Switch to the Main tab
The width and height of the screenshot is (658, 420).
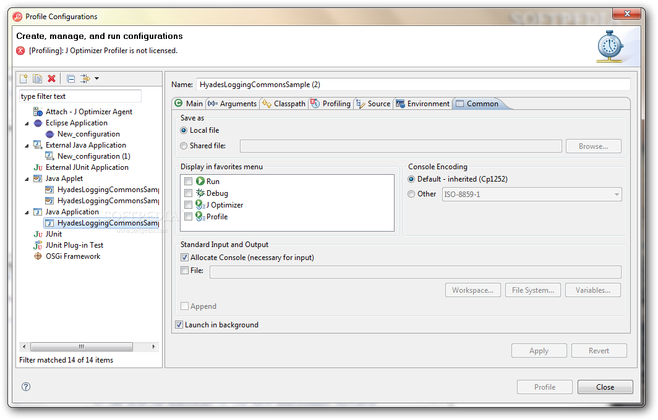tap(189, 104)
